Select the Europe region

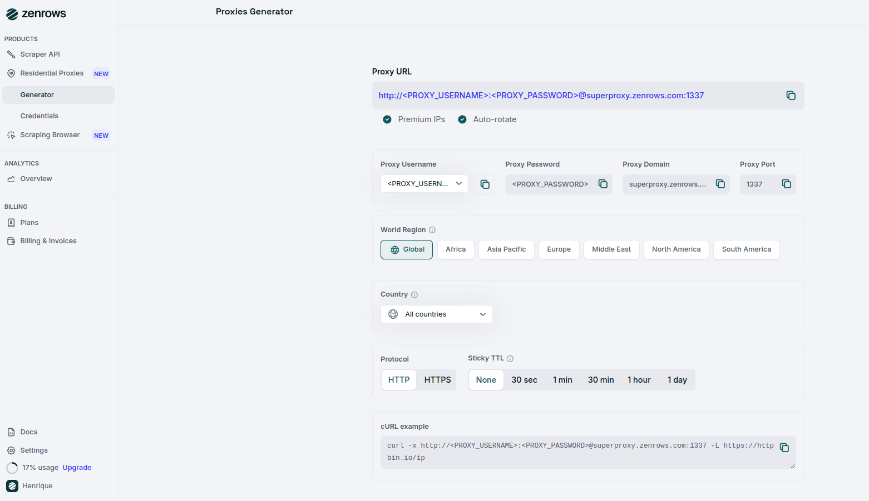click(x=559, y=249)
